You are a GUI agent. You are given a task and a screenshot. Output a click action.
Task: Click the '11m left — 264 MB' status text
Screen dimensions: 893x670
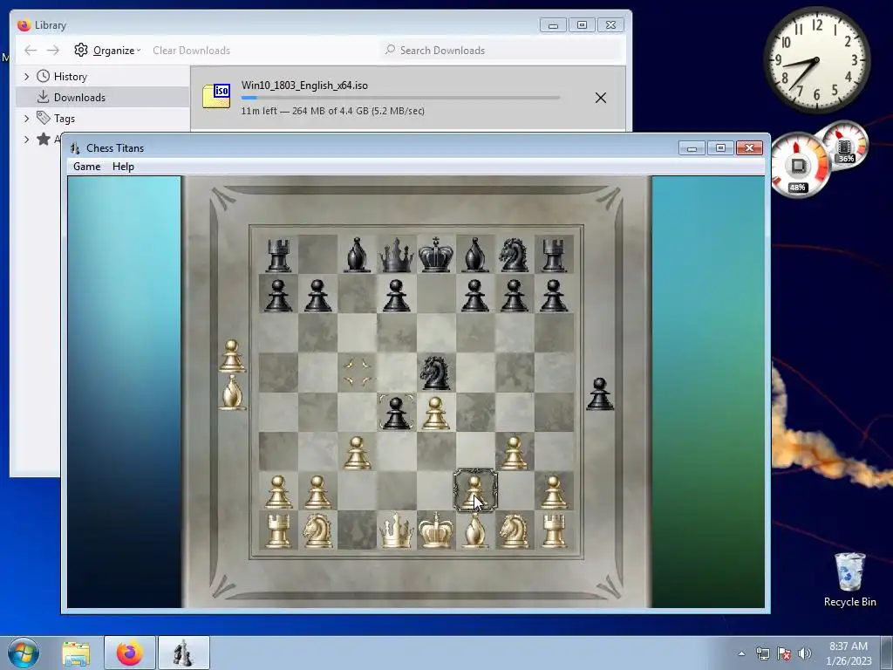[332, 111]
